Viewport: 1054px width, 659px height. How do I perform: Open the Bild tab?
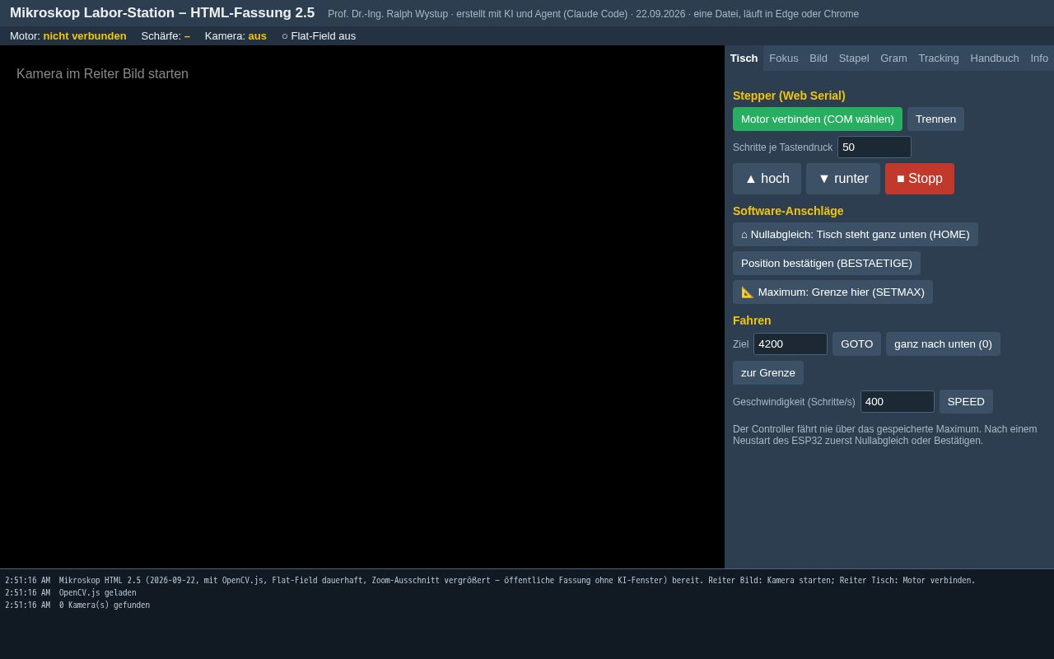[x=818, y=58]
